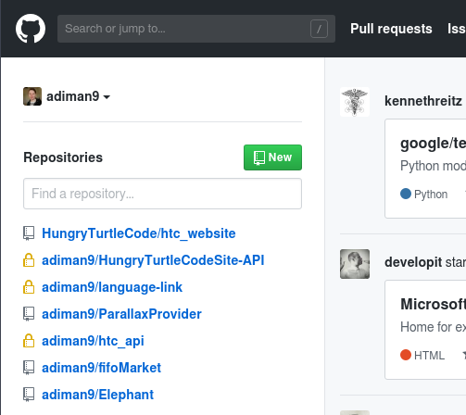Image resolution: width=466 pixels, height=415 pixels.
Task: Create a repository with the New button
Action: click(272, 157)
